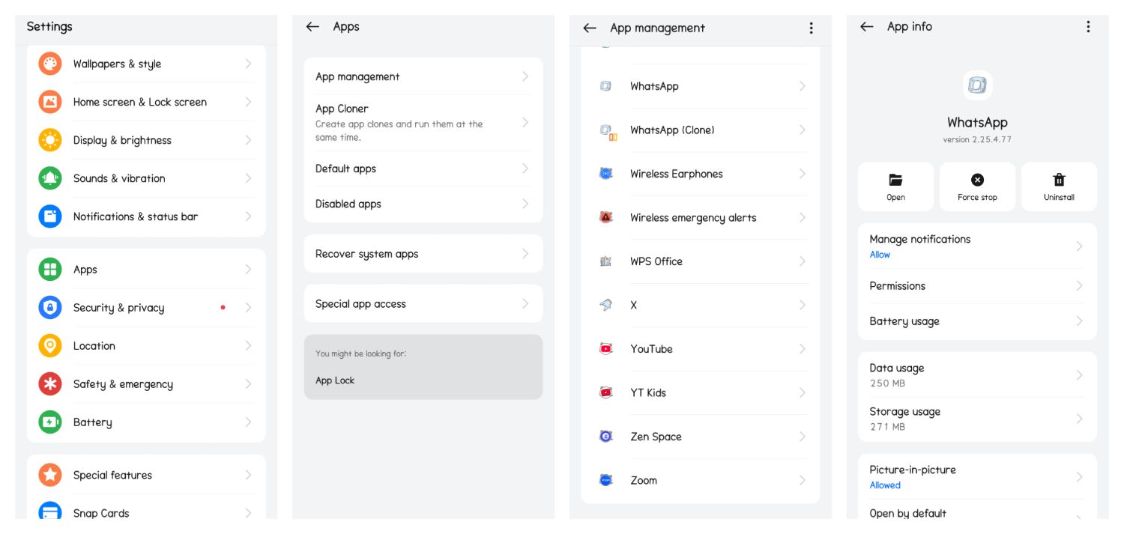Select the 'Sounds & vibration' label
Viewport: 1124px width, 534px height.
tap(119, 178)
